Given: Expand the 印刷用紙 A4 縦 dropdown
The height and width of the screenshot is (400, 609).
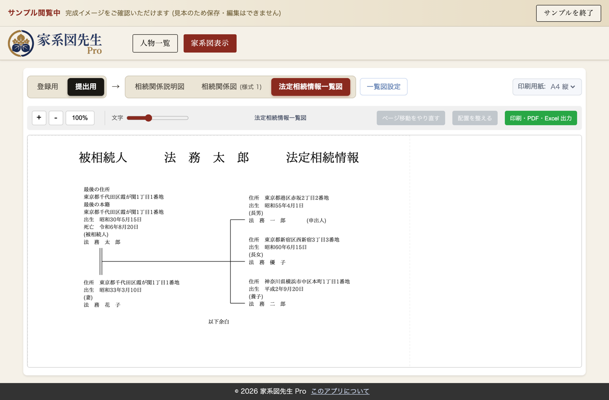Looking at the screenshot, I should [547, 87].
